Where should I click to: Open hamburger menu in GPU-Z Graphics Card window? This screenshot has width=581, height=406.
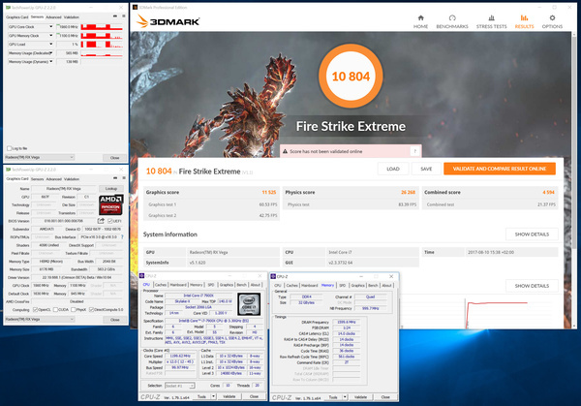(124, 178)
